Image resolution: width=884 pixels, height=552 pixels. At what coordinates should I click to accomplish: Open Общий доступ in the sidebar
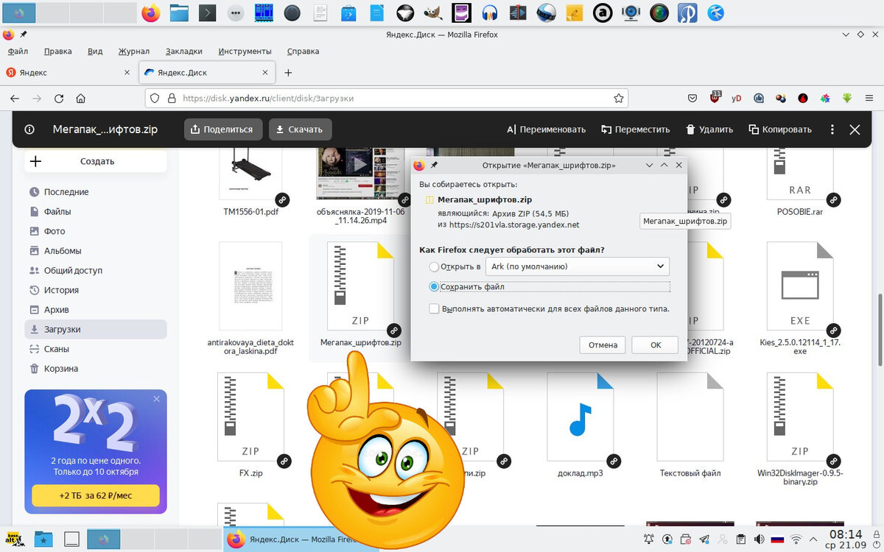coord(96,270)
